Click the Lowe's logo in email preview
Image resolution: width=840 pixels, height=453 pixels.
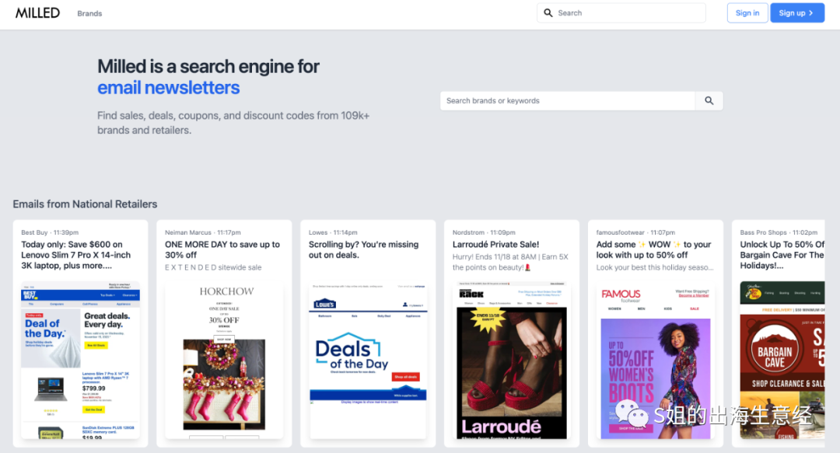pyautogui.click(x=324, y=304)
